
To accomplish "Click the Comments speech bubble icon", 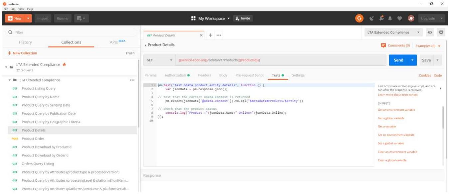I will point(383,45).
